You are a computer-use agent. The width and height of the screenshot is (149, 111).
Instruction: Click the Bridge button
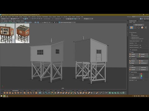(134, 63)
